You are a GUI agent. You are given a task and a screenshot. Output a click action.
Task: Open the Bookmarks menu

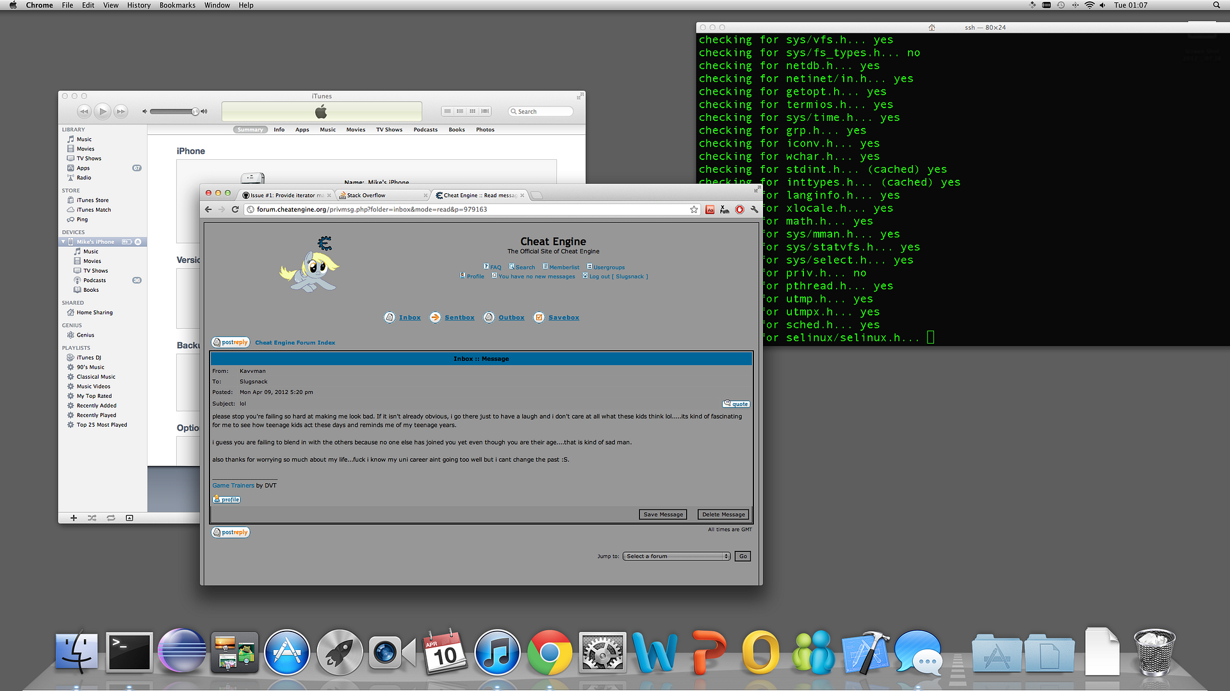(177, 5)
